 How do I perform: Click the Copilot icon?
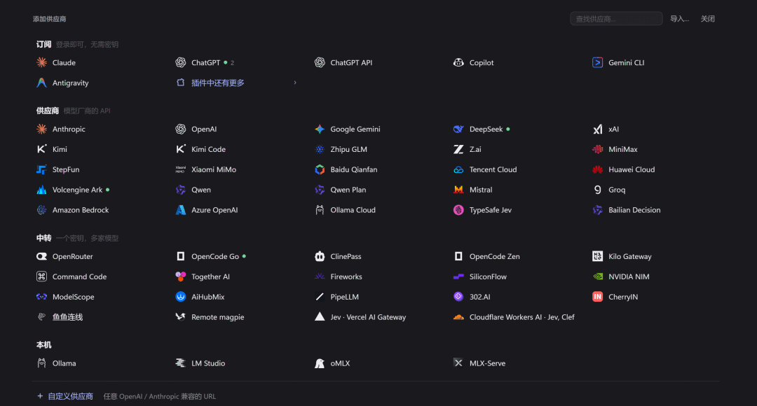tap(458, 62)
